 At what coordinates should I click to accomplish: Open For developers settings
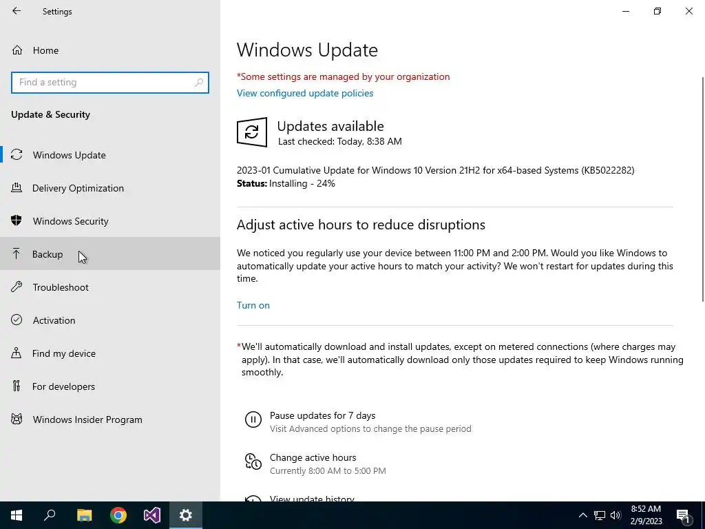(x=110, y=386)
